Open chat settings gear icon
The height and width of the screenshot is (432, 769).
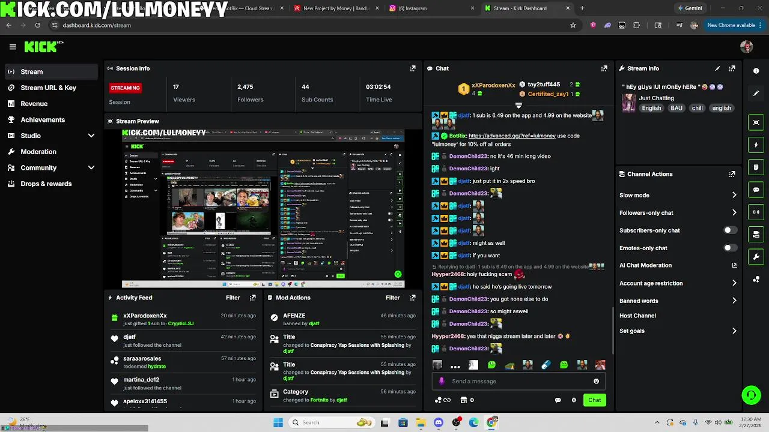point(574,400)
